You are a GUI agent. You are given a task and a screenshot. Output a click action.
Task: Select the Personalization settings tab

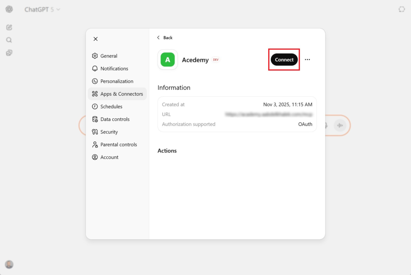tap(116, 81)
